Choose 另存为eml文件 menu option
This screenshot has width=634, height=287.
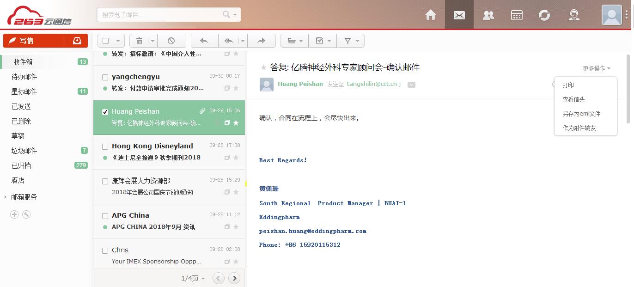click(581, 114)
